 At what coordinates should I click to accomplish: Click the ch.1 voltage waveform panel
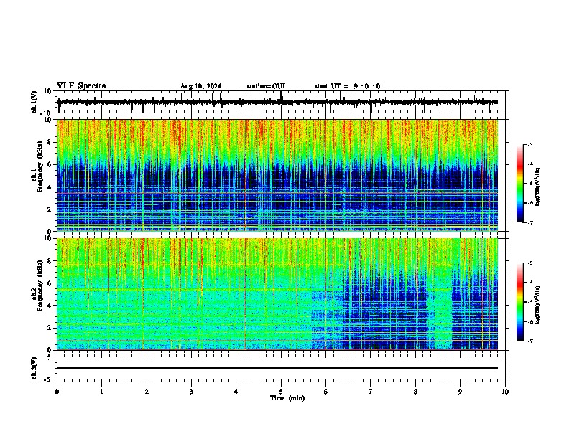point(281,102)
